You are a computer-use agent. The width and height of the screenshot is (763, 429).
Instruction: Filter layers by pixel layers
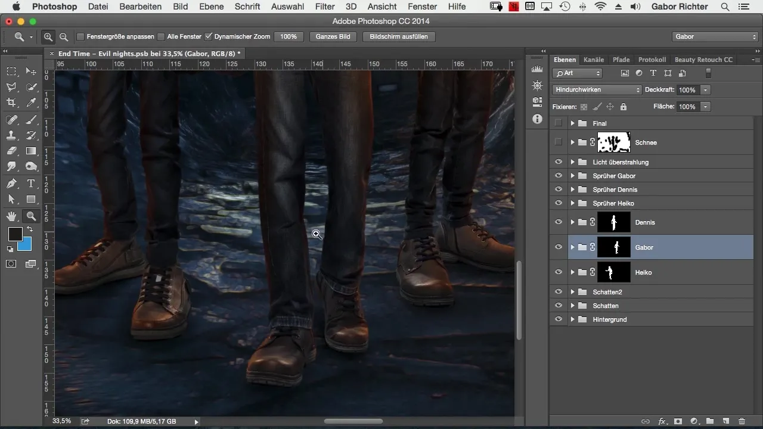625,73
